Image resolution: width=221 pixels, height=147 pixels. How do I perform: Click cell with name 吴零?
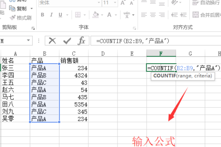15,119
